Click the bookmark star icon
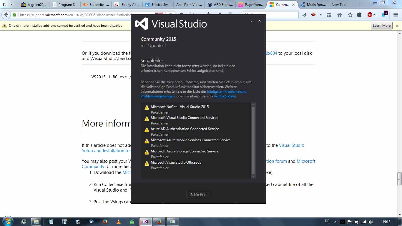This screenshot has height=226, width=402. click(350, 15)
